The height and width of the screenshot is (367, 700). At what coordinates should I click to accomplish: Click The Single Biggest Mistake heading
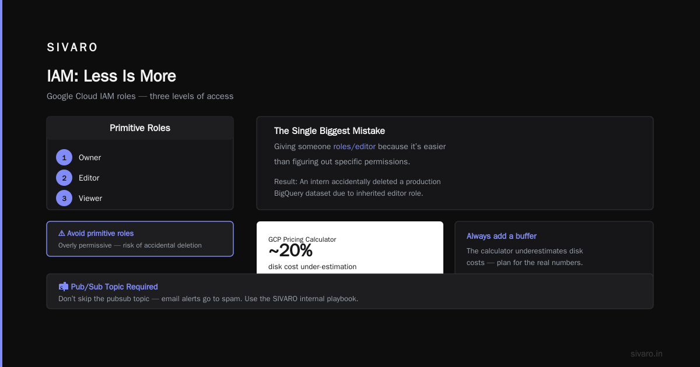[x=330, y=131]
